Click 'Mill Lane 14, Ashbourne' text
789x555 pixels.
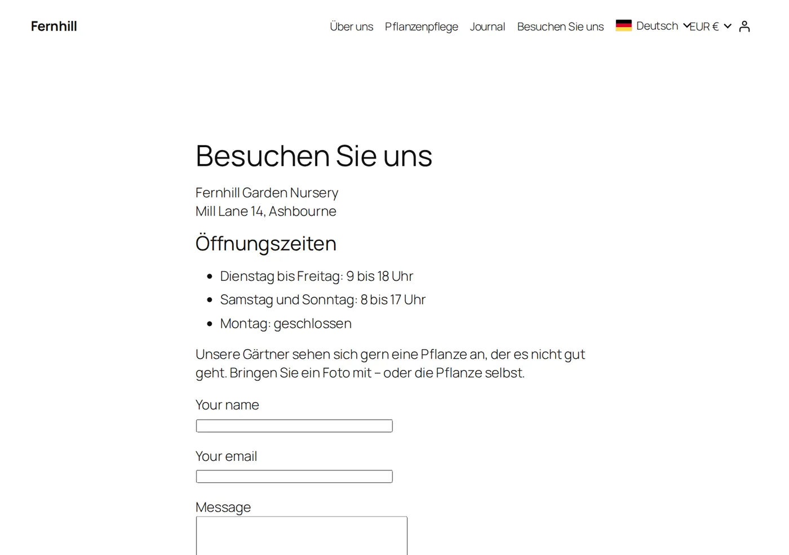(x=266, y=212)
